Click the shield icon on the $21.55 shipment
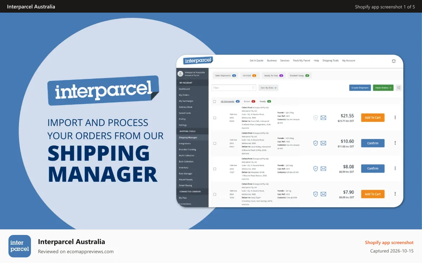Screen dimensions: 422x263 [x=315, y=118]
